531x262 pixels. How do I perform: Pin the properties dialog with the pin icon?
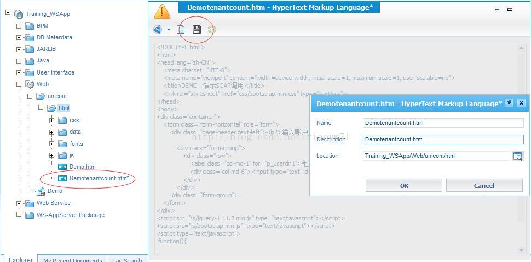click(509, 102)
